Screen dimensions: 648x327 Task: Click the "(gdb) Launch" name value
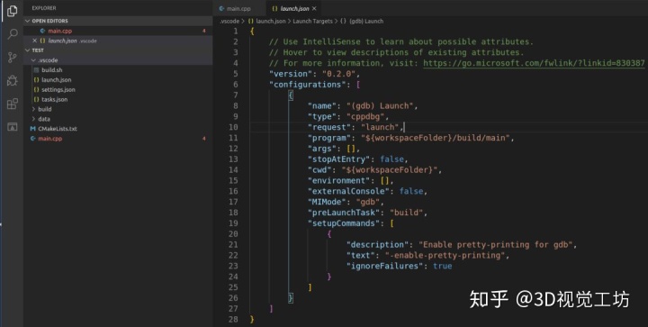pyautogui.click(x=380, y=105)
